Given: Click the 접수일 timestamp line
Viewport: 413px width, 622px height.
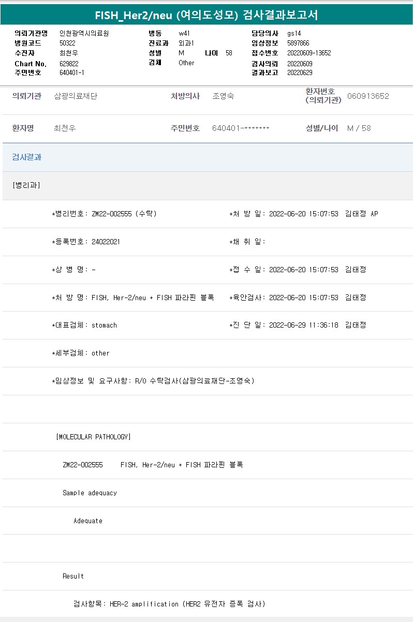Looking at the screenshot, I should click(298, 270).
